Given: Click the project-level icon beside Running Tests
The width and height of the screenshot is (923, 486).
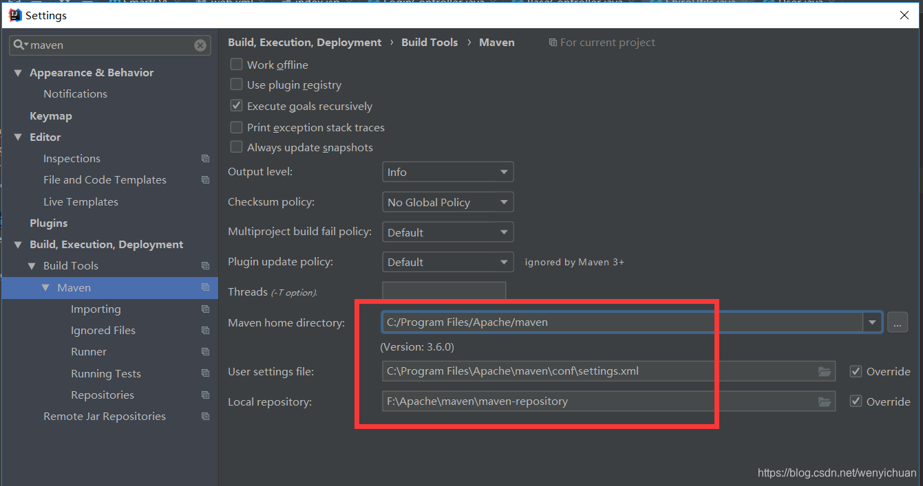Looking at the screenshot, I should click(x=205, y=373).
